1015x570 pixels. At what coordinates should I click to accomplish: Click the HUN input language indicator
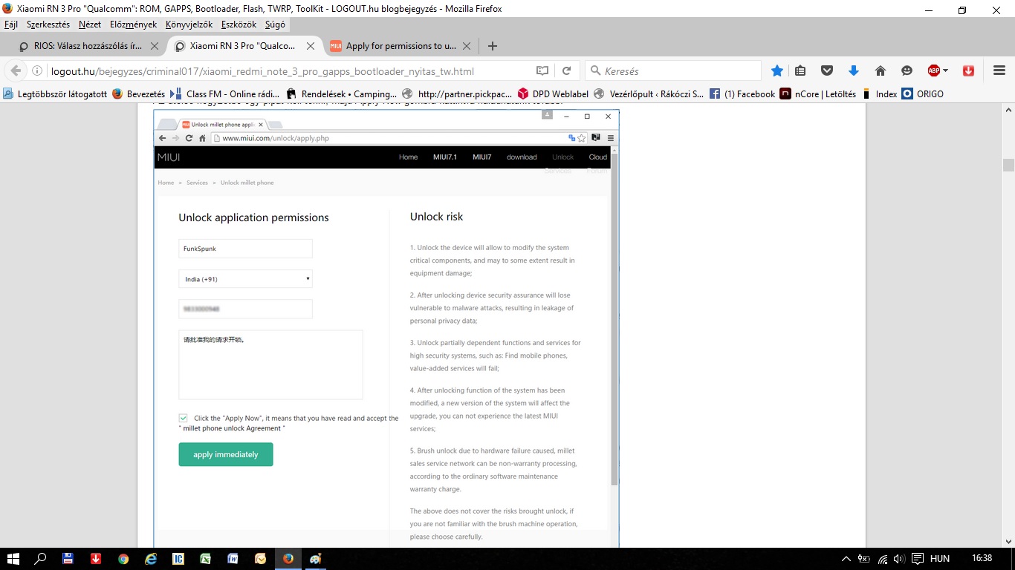[x=940, y=559]
